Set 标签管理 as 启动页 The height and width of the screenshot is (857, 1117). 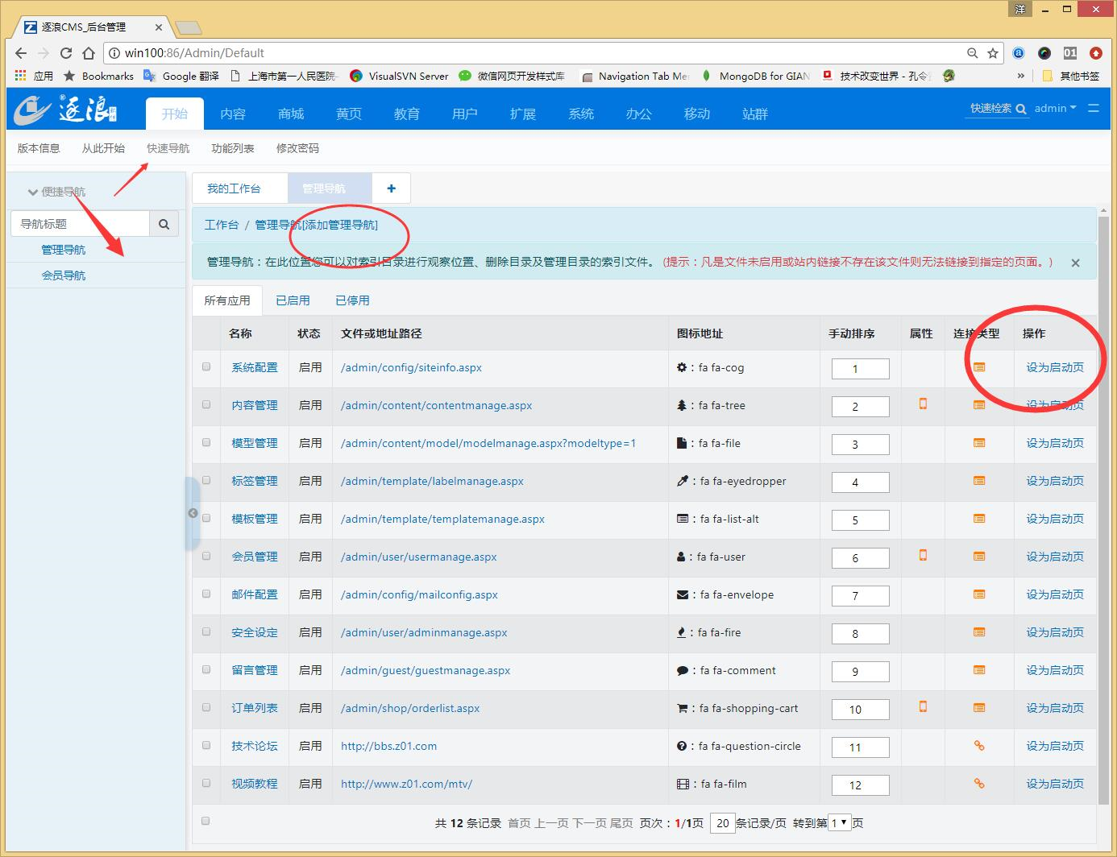[x=1055, y=481]
